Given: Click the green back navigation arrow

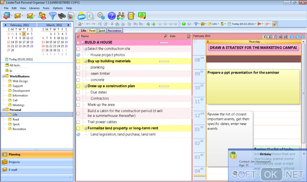Looking at the screenshot, I should [184, 24].
